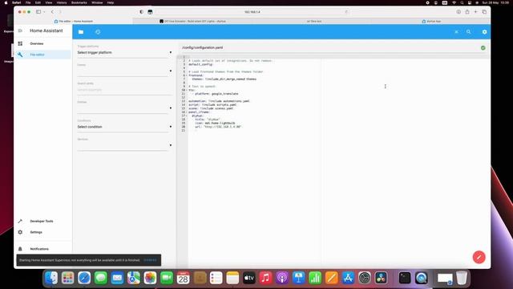Open the Services dropdown

pyautogui.click(x=124, y=145)
